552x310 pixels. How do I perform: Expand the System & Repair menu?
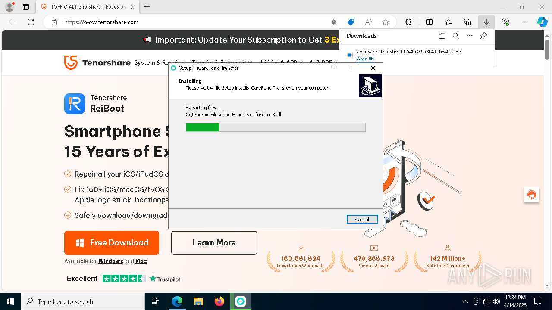pyautogui.click(x=160, y=62)
